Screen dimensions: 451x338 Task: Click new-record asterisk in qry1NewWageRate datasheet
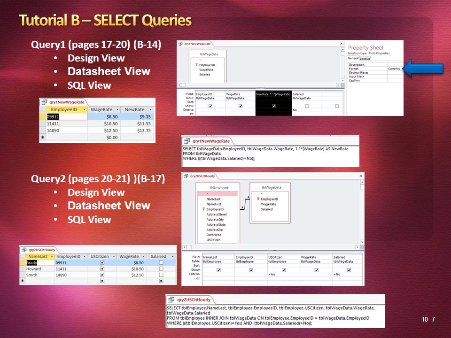tap(43, 138)
